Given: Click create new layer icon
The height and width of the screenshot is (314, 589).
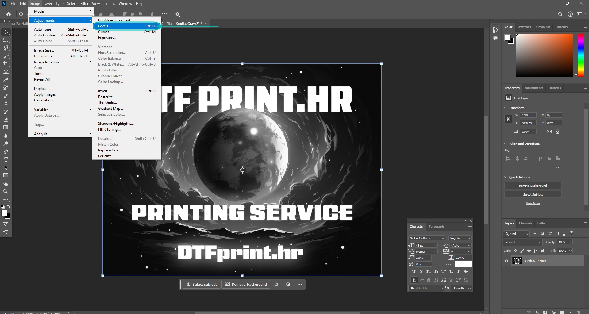Looking at the screenshot, I should pyautogui.click(x=570, y=312).
